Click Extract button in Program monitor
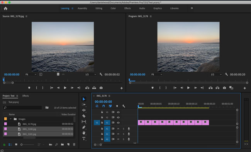The width and height of the screenshot is (251, 152). point(217,88)
